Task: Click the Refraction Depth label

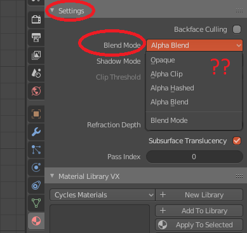Action: [114, 125]
